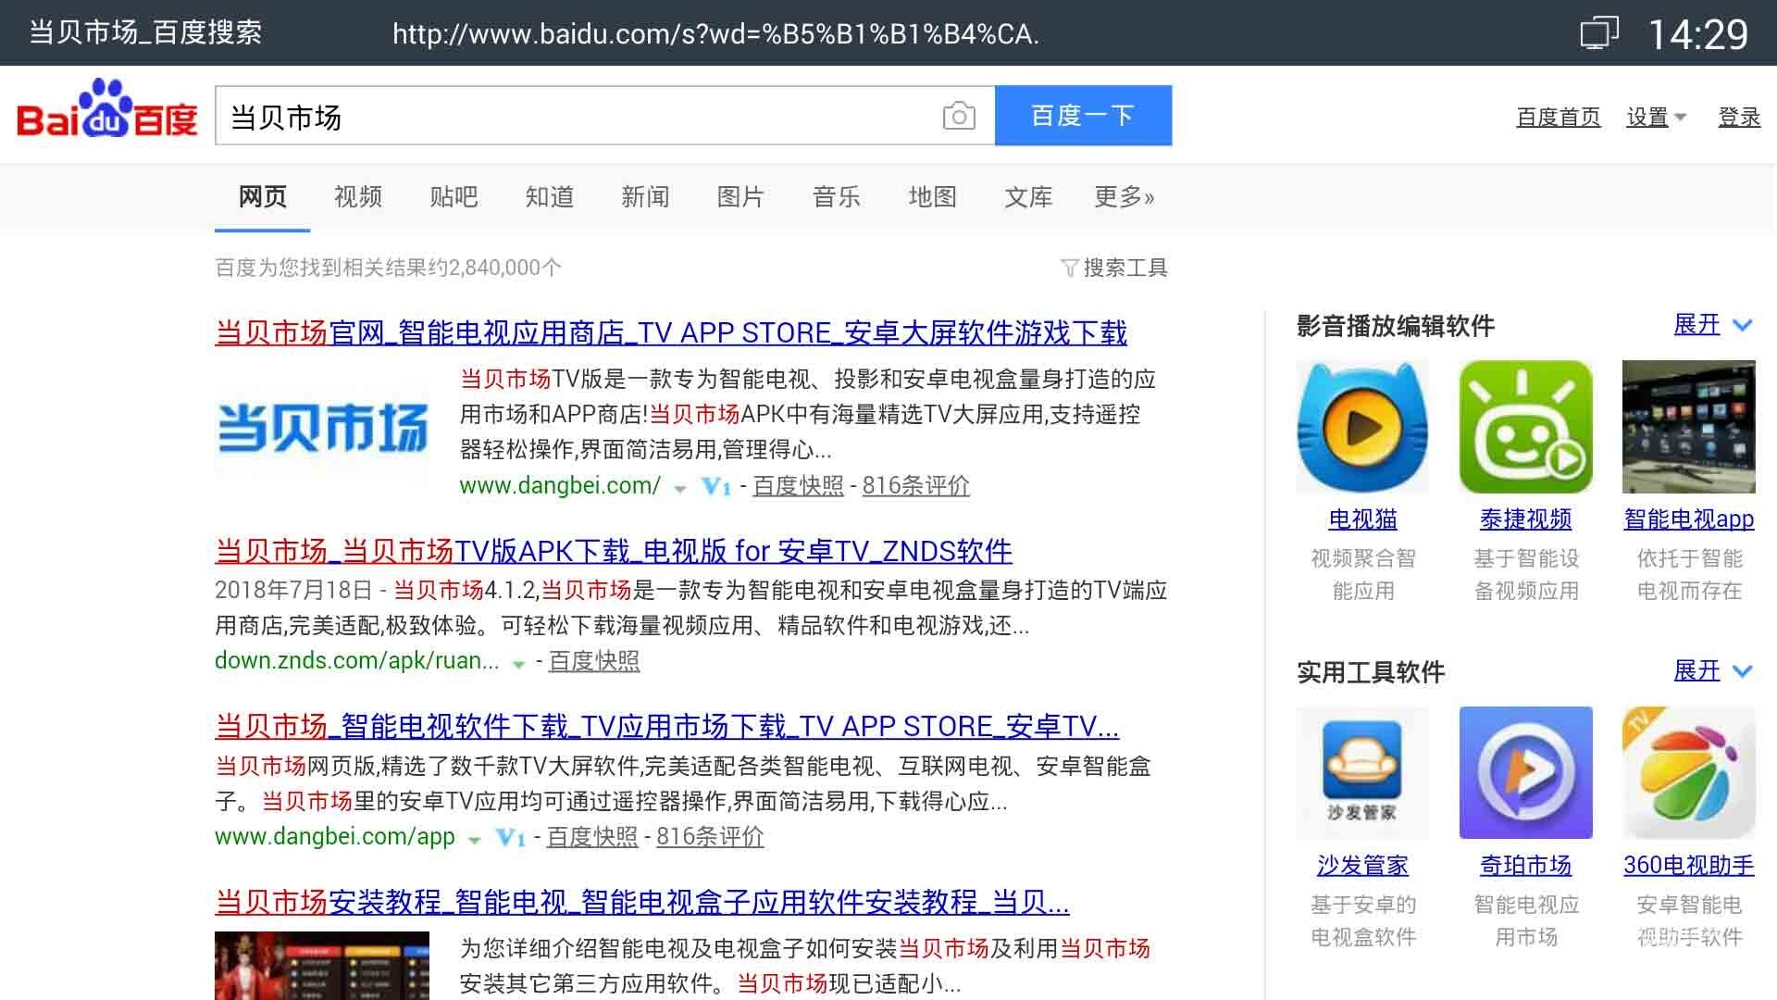Open the 沙发管家 app icon
1777x1000 pixels.
(1361, 772)
